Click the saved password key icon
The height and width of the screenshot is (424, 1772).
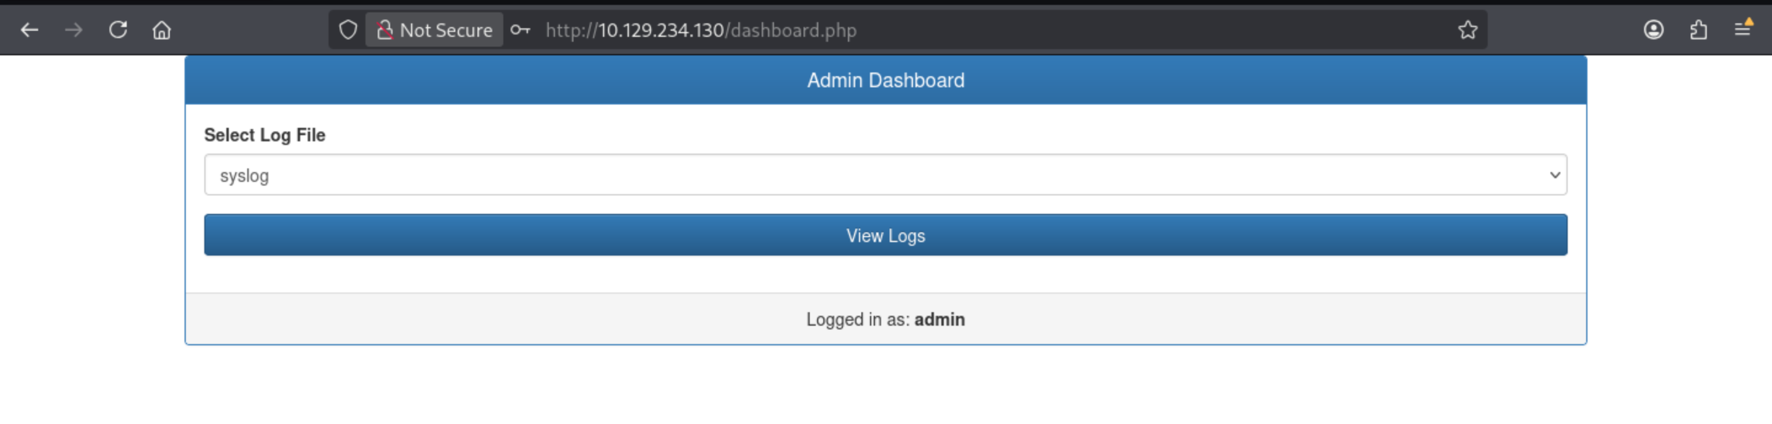521,30
